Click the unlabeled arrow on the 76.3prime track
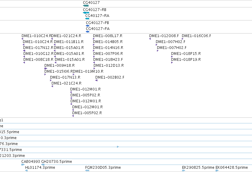 (x=118, y=147)
